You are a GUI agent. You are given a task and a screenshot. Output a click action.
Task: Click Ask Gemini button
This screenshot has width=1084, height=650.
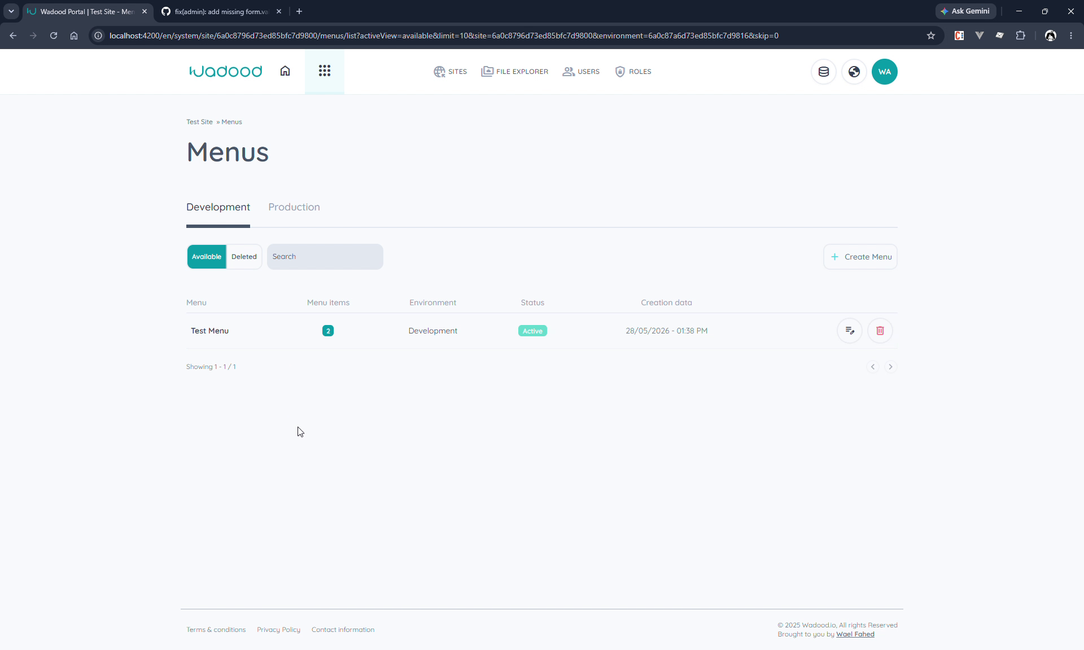click(965, 11)
